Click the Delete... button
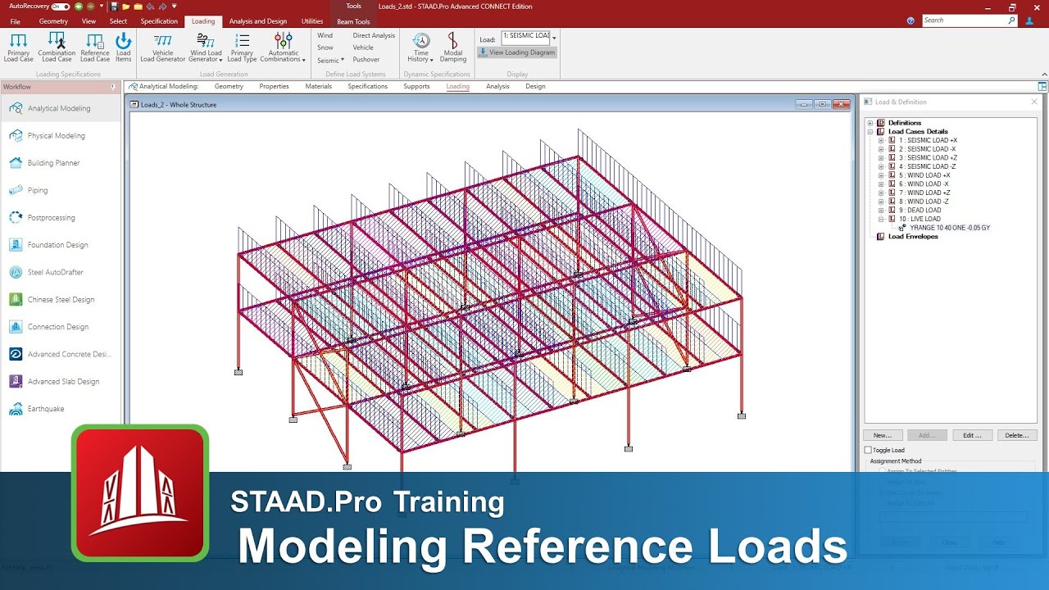Screen dimensions: 1049x590 [1017, 435]
